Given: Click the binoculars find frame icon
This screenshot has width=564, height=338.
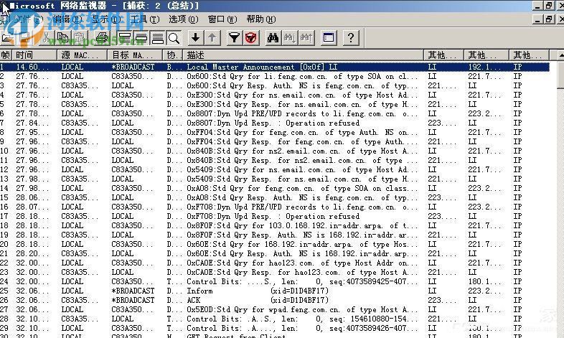Looking at the screenshot, I should pos(273,37).
